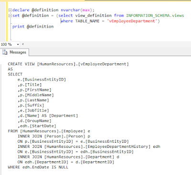Click the 'SELECT' line in the output
Screen dimensions: 191x175
pyautogui.click(x=15, y=74)
